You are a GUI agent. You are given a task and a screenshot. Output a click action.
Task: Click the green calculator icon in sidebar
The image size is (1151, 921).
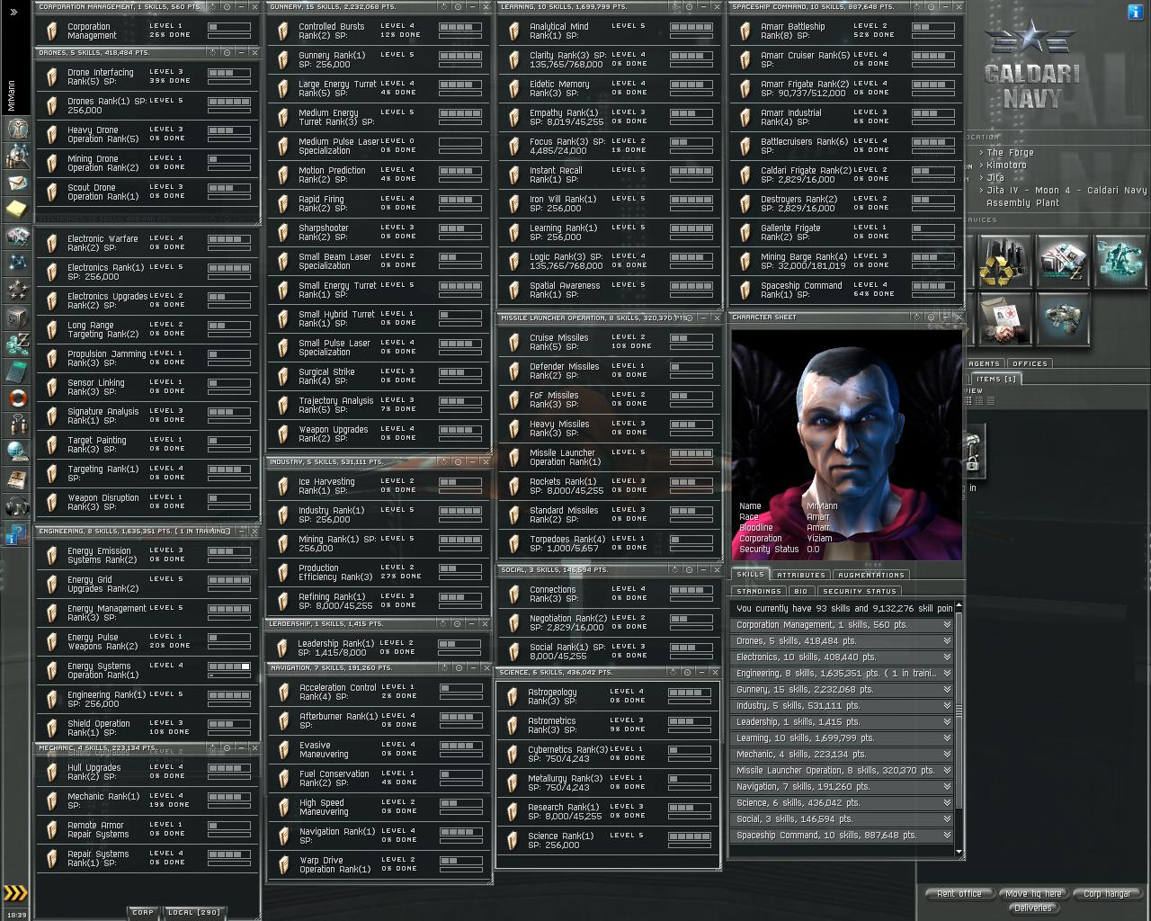[17, 371]
